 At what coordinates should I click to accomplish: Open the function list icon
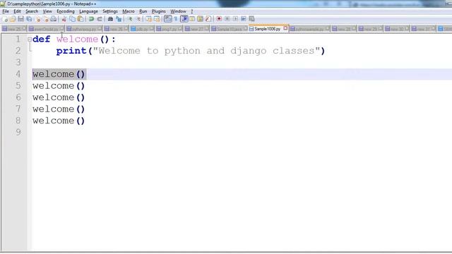208,19
